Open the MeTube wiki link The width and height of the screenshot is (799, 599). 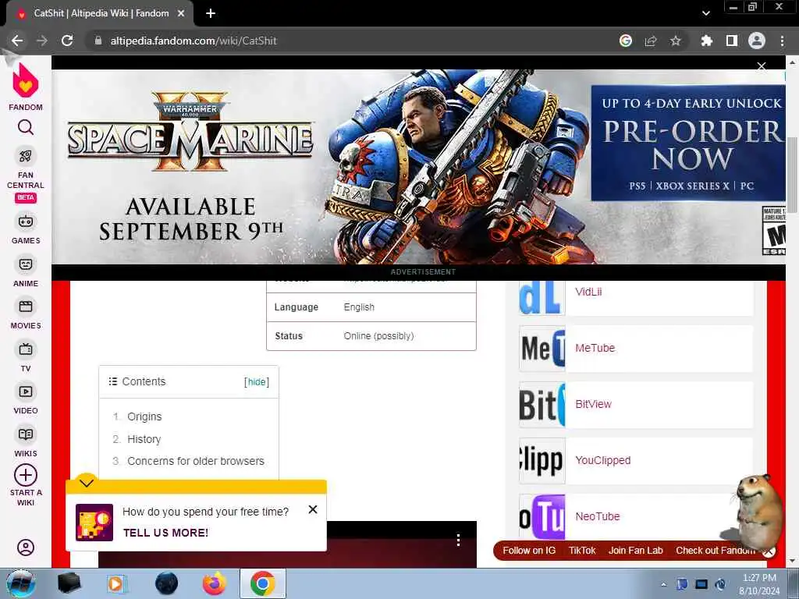595,348
